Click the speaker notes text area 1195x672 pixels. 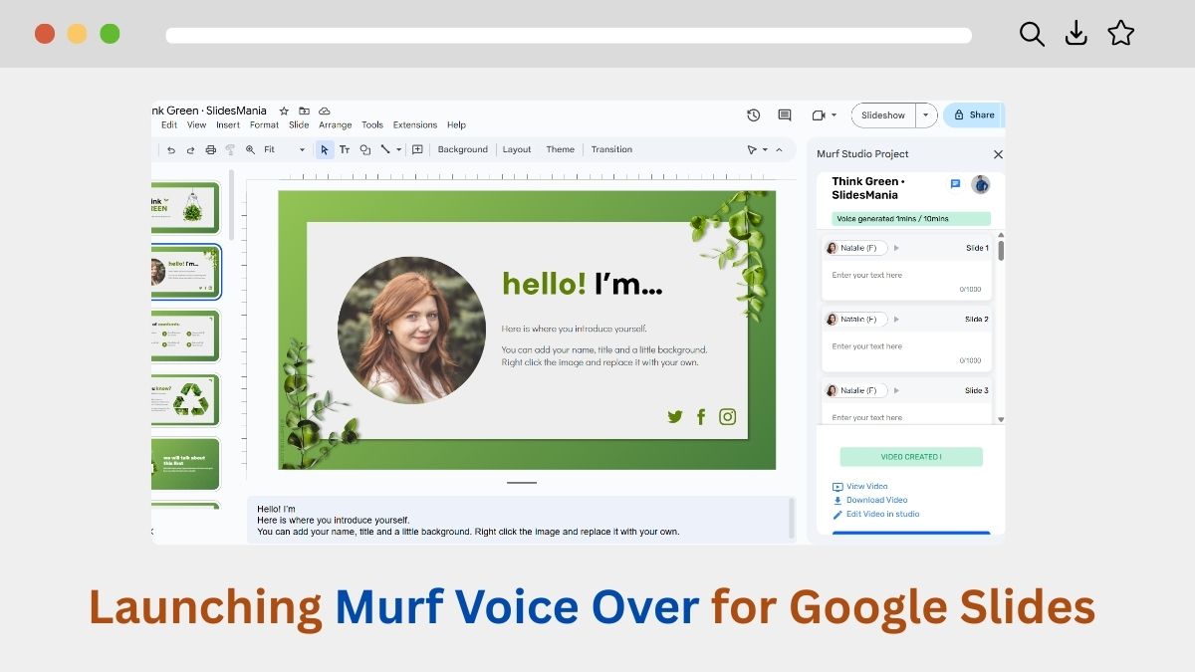point(522,521)
